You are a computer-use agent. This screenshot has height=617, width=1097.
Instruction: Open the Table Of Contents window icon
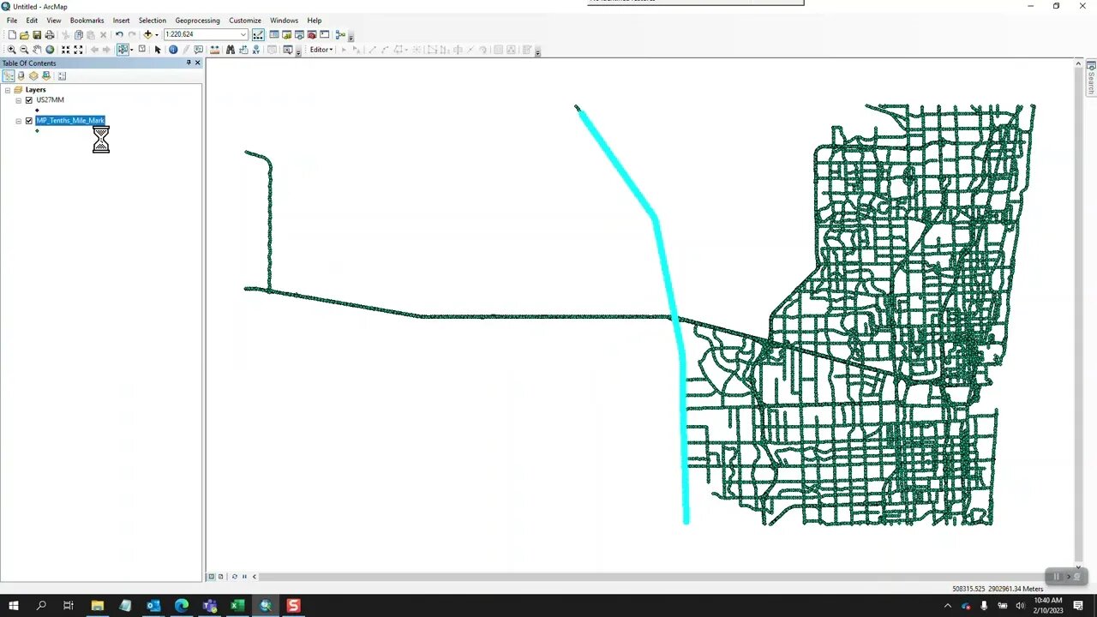pos(274,34)
